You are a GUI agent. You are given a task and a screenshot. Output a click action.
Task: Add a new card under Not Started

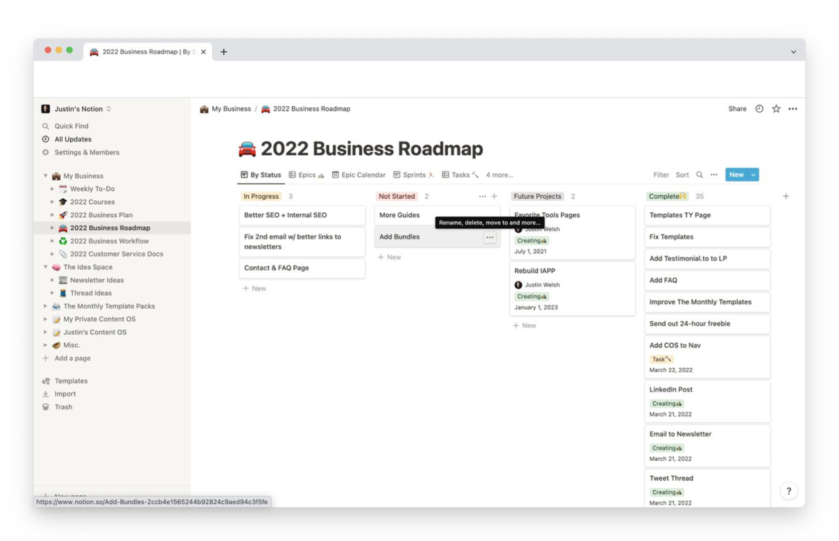(x=389, y=257)
